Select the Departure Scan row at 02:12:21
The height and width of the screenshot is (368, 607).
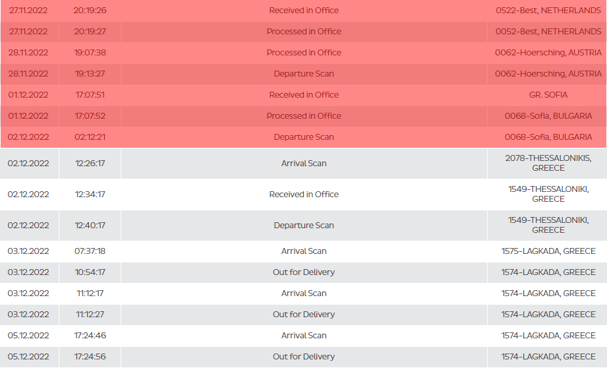[x=303, y=137]
